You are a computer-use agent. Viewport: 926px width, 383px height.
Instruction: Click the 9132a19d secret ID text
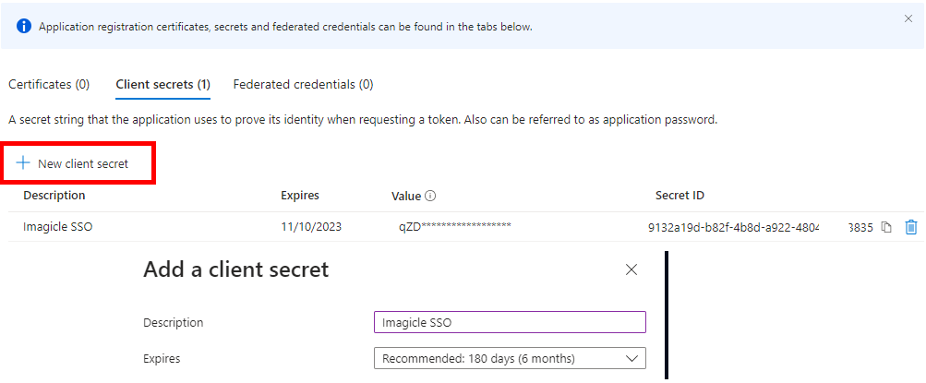click(x=733, y=227)
